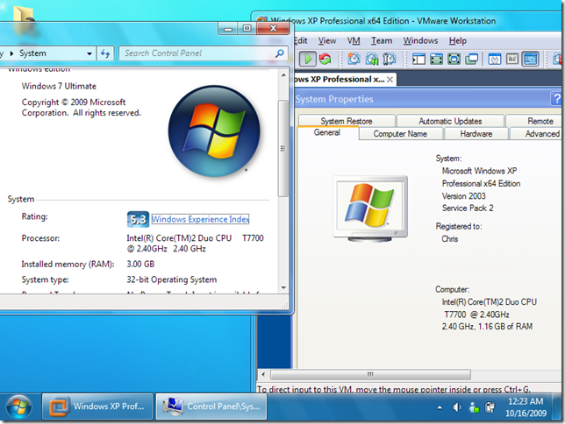Click the Windows XP Prof taskbar button
This screenshot has height=424, width=565.
pyautogui.click(x=97, y=406)
